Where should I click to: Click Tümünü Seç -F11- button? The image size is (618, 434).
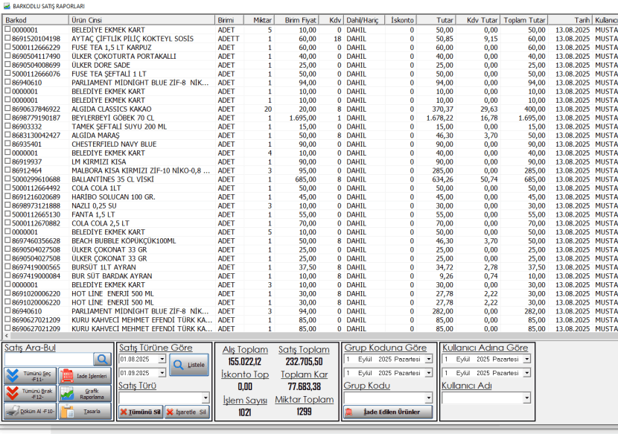pyautogui.click(x=31, y=376)
